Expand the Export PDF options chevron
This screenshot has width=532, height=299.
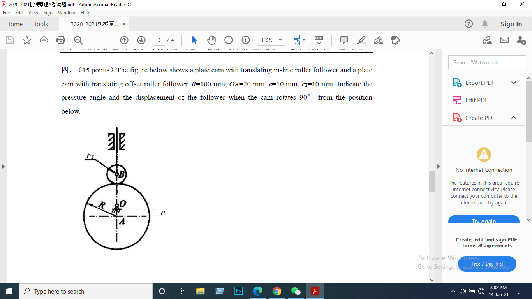[513, 83]
